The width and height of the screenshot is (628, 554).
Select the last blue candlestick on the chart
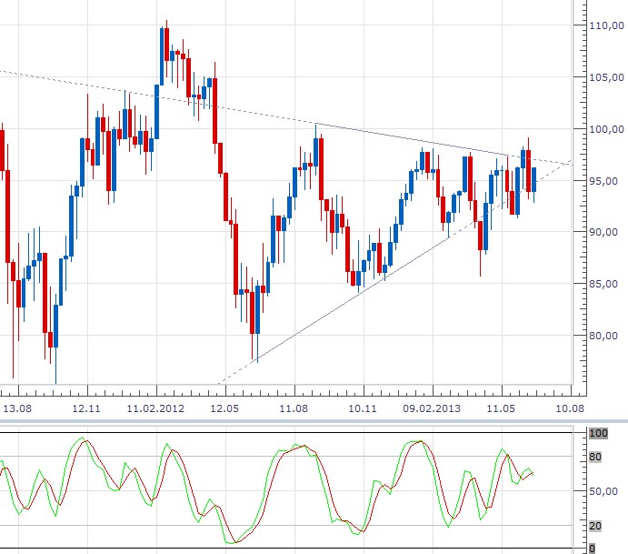[533, 179]
